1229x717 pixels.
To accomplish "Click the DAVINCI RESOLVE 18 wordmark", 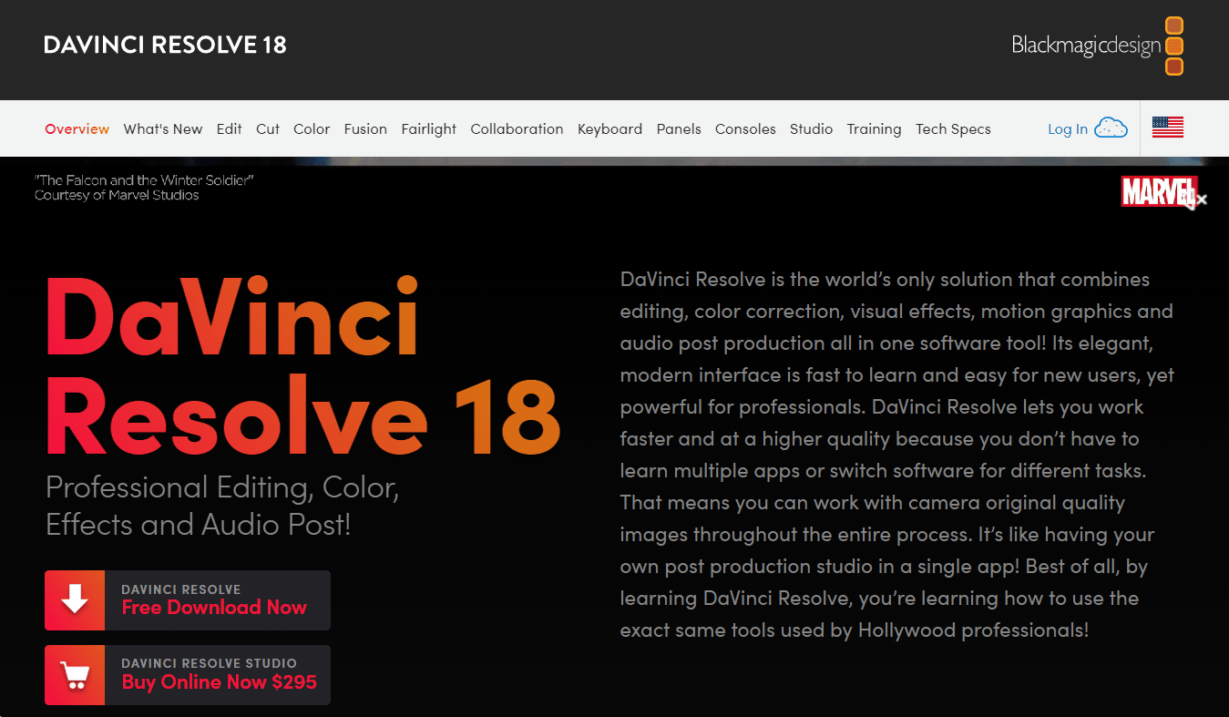I will point(165,44).
